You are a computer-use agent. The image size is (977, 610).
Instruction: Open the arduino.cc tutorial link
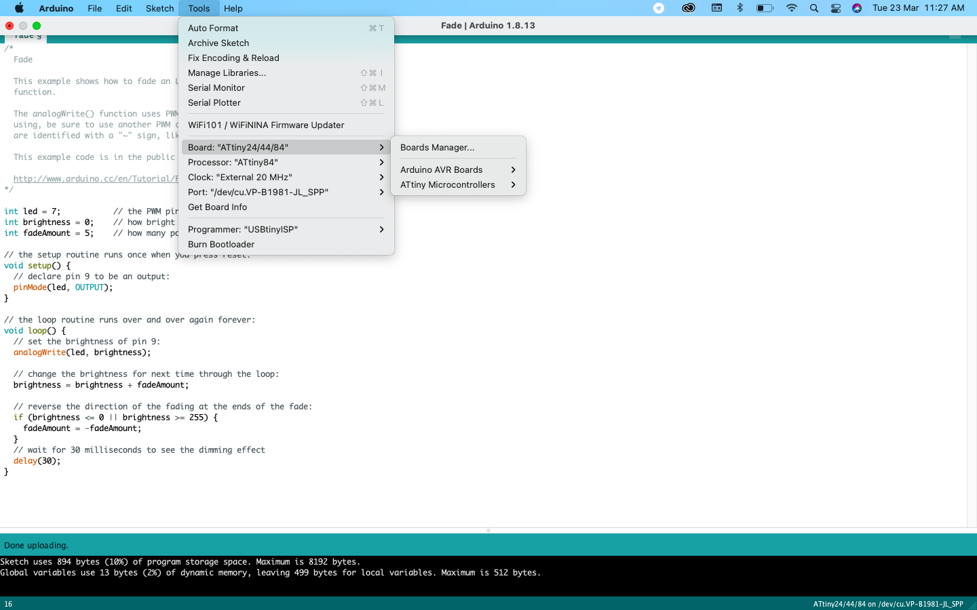coord(95,179)
